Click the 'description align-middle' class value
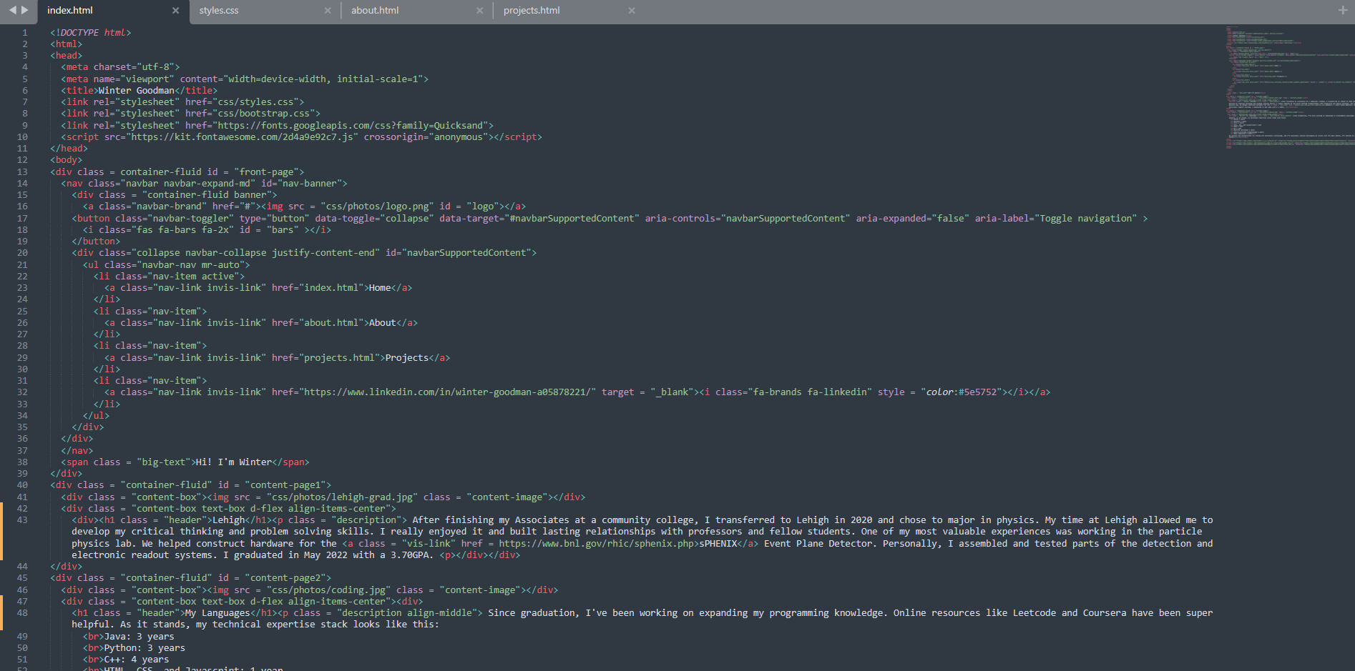 click(408, 613)
